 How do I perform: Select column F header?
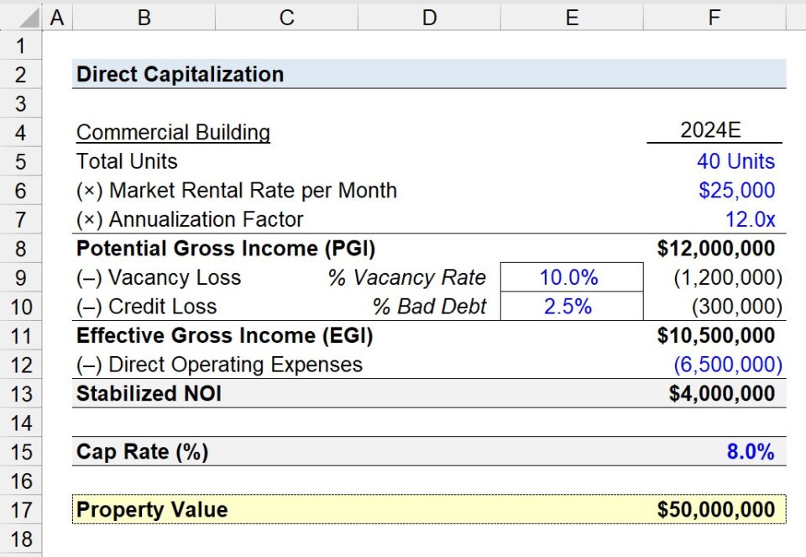tap(714, 17)
